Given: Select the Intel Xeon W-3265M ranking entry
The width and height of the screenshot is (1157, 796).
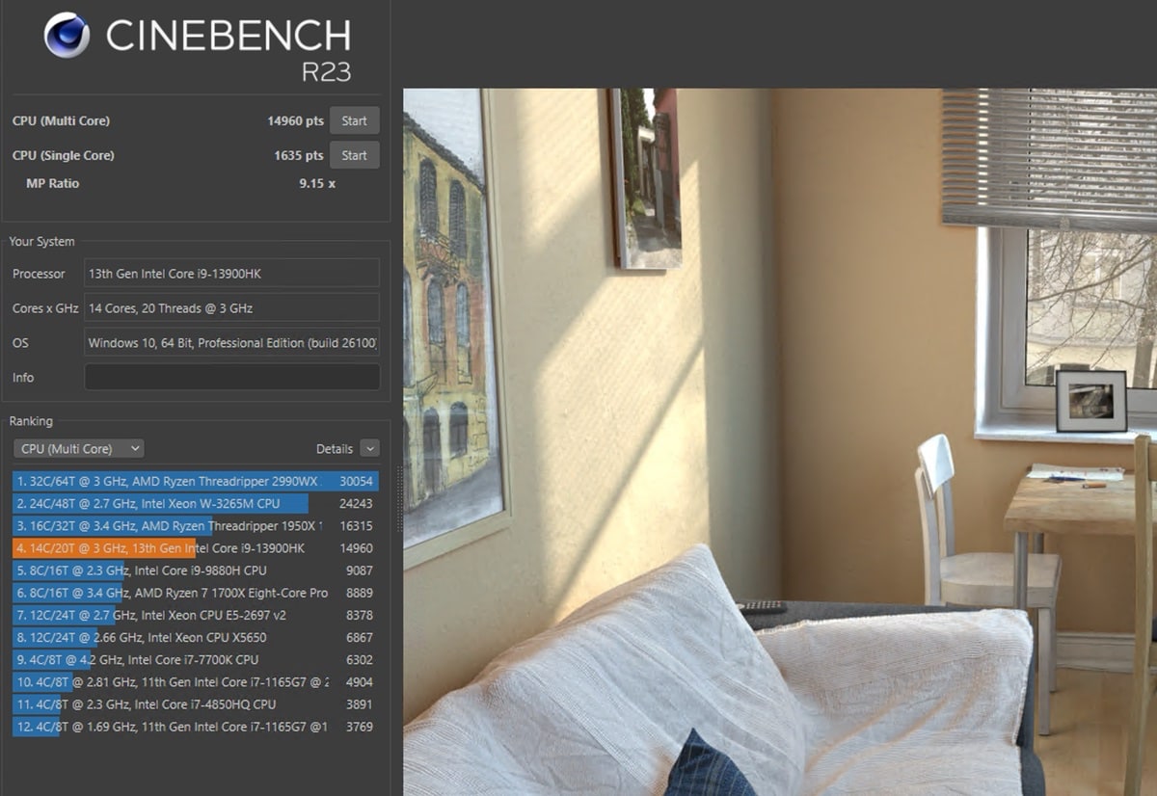Looking at the screenshot, I should 193,503.
